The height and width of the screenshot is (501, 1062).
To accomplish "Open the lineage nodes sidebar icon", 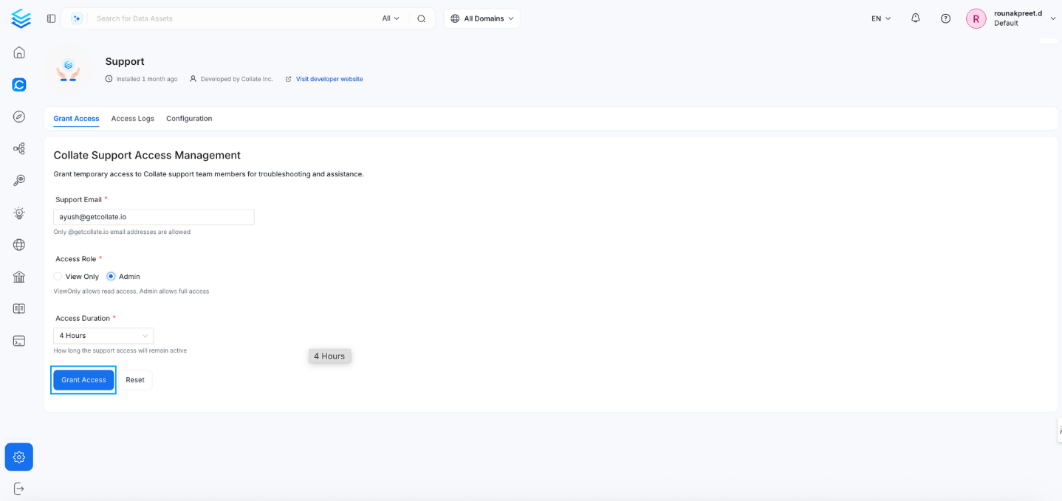I will pyautogui.click(x=19, y=148).
